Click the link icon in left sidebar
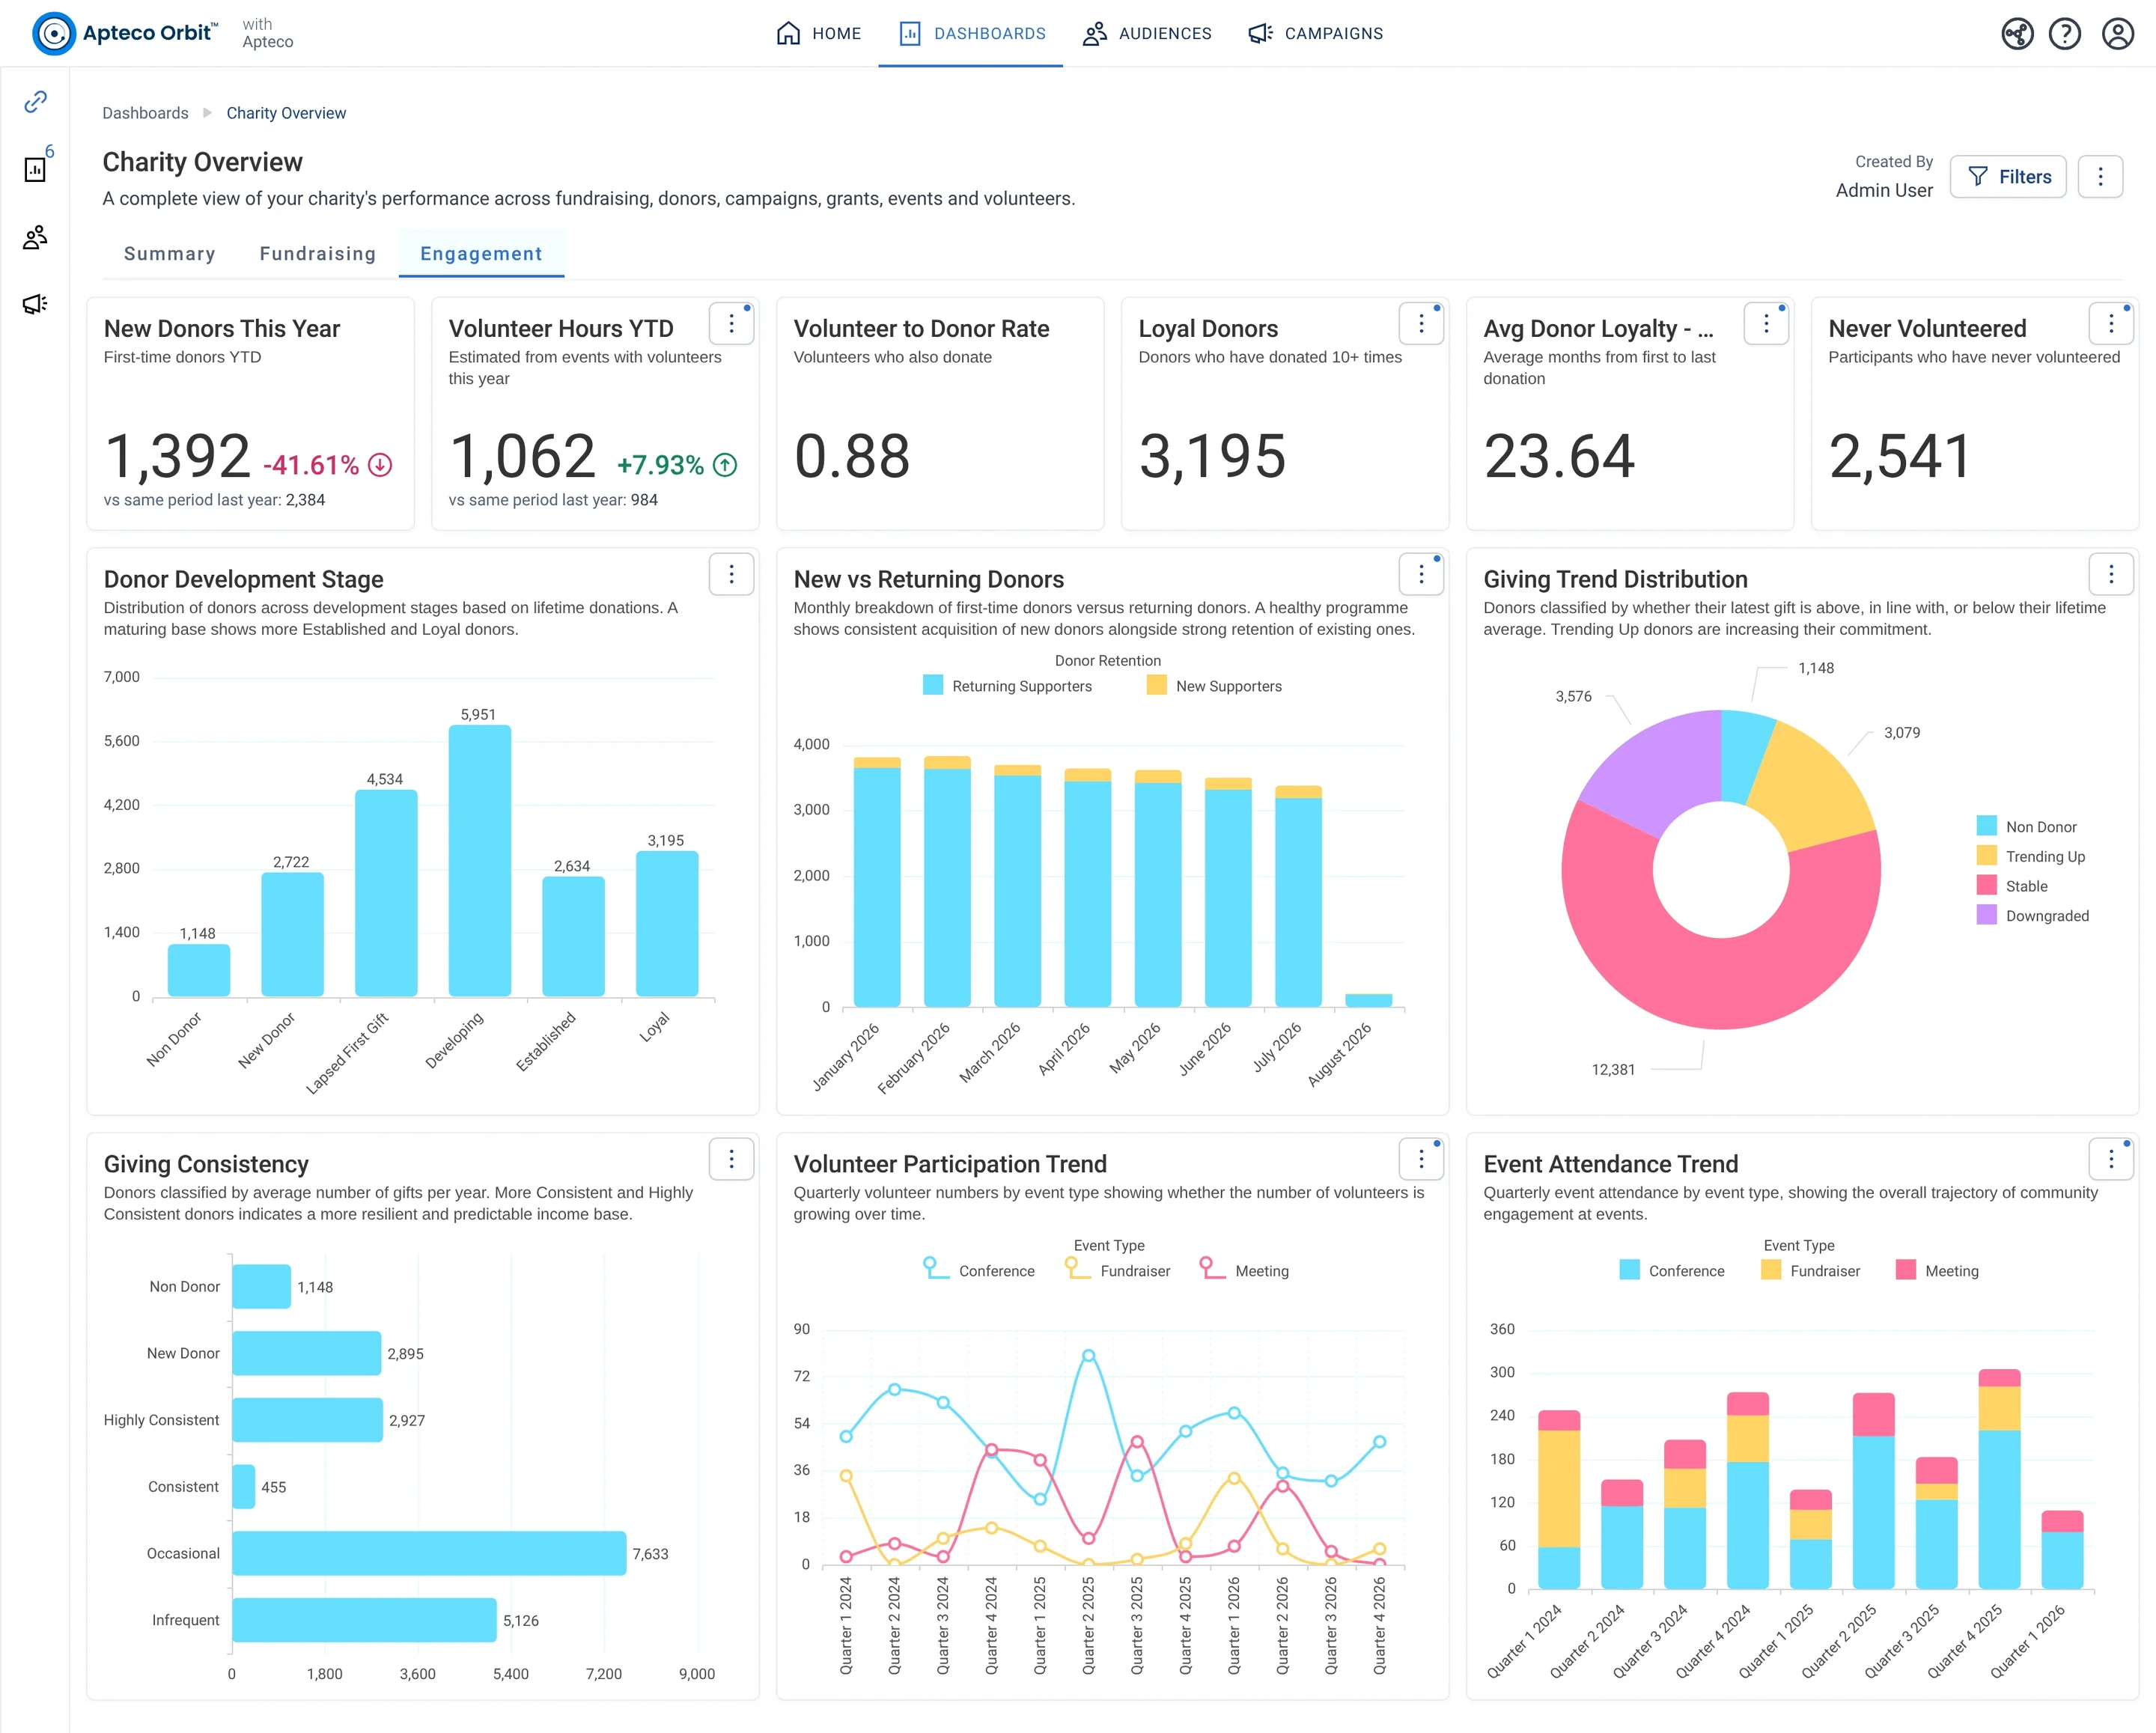 coord(35,101)
